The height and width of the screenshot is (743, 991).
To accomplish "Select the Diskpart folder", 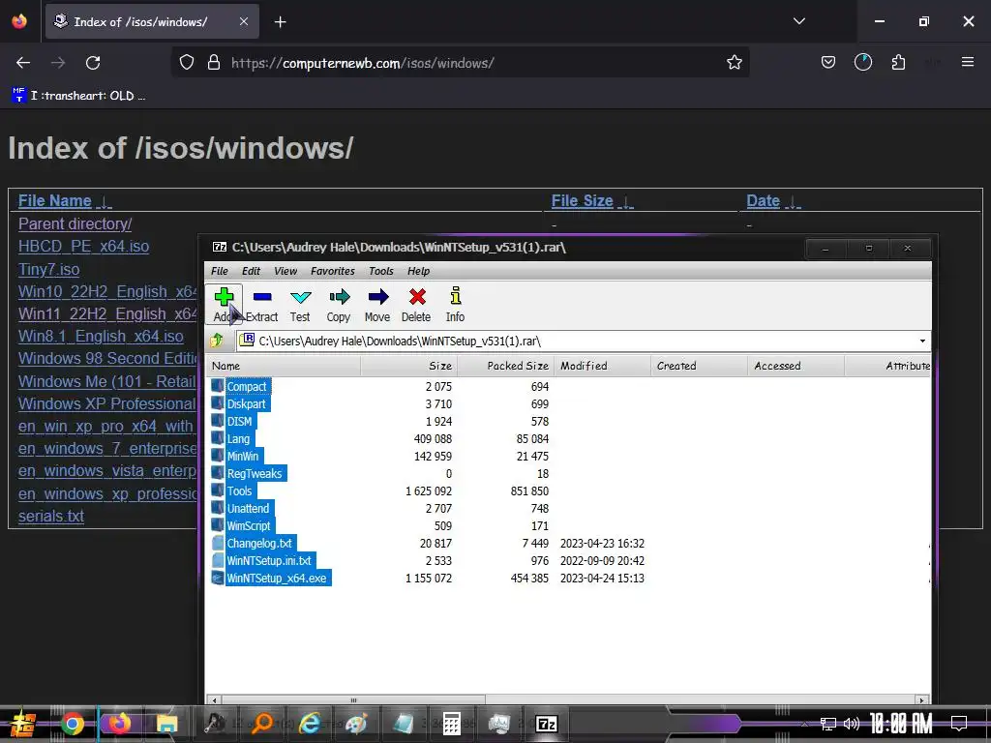I will click(246, 403).
